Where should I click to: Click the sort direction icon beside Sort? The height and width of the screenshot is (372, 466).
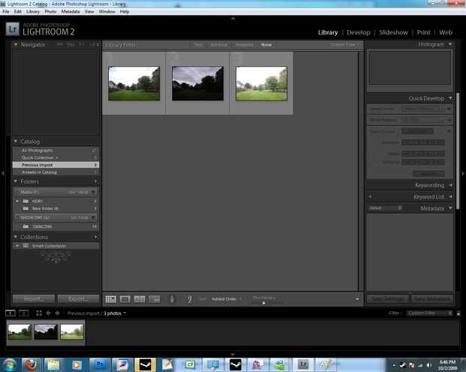[189, 299]
